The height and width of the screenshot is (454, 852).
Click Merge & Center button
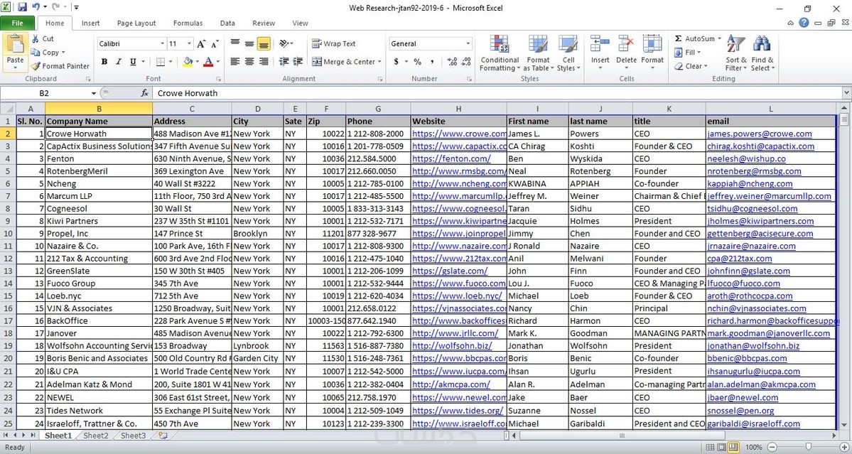pyautogui.click(x=343, y=62)
